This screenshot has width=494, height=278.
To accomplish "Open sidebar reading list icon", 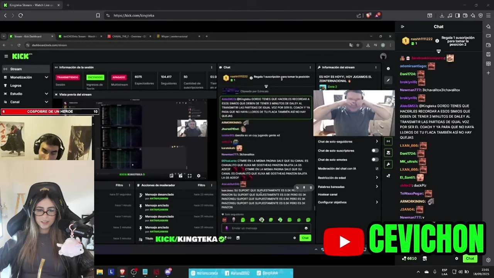I will pos(488,63).
